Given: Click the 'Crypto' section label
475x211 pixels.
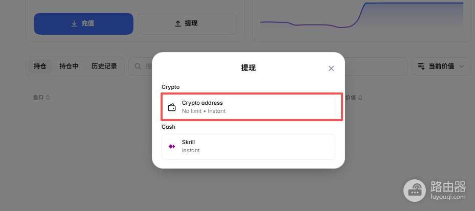Looking at the screenshot, I should click(x=171, y=87).
